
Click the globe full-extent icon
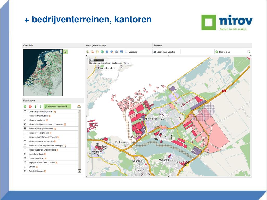(102, 52)
